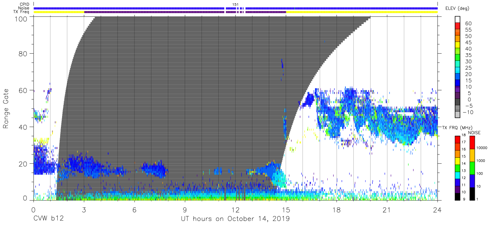Click the TX FRQ (MHz) legend title
The image size is (492, 227).
458,127
